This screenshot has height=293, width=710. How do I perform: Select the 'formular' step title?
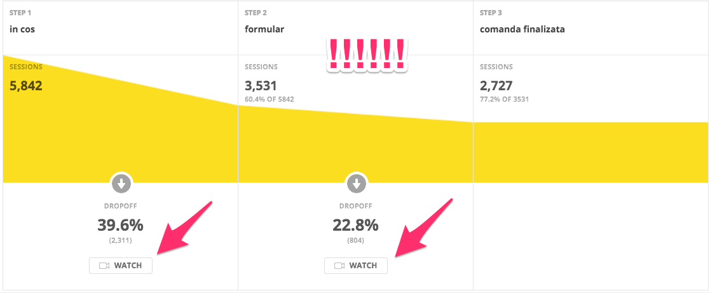pyautogui.click(x=264, y=29)
